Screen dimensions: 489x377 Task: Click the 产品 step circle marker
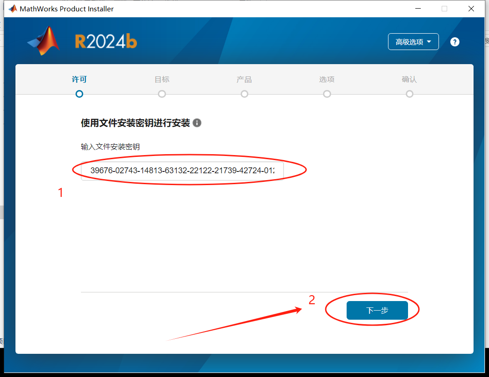(x=245, y=94)
